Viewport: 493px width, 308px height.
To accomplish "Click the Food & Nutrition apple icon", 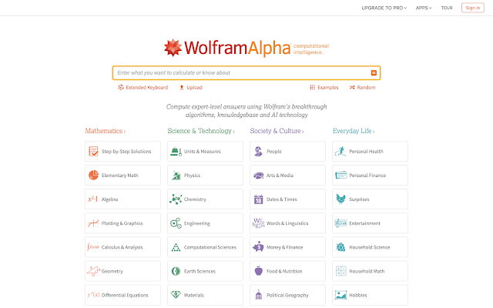I will [259, 270].
